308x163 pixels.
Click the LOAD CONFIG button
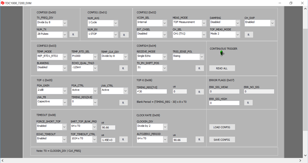tap(222, 127)
